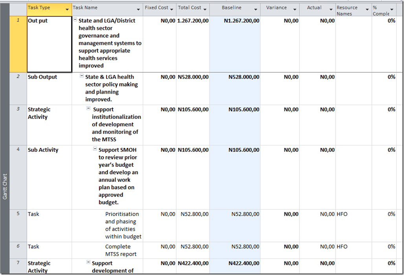Click the Gantt Chart view bar label

click(5, 186)
